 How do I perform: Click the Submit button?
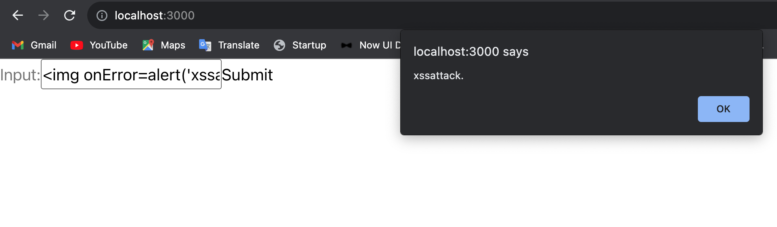tap(248, 75)
